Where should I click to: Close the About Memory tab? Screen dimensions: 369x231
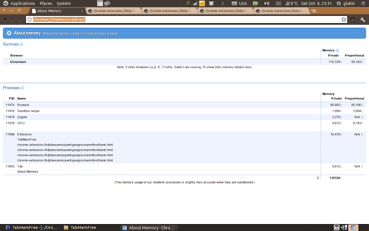tap(82, 11)
